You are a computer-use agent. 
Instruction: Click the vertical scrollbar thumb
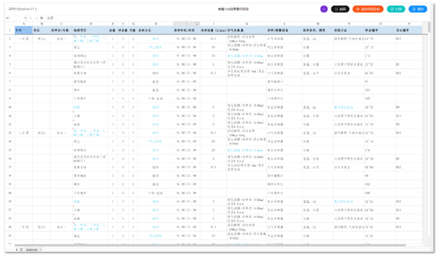click(x=429, y=28)
